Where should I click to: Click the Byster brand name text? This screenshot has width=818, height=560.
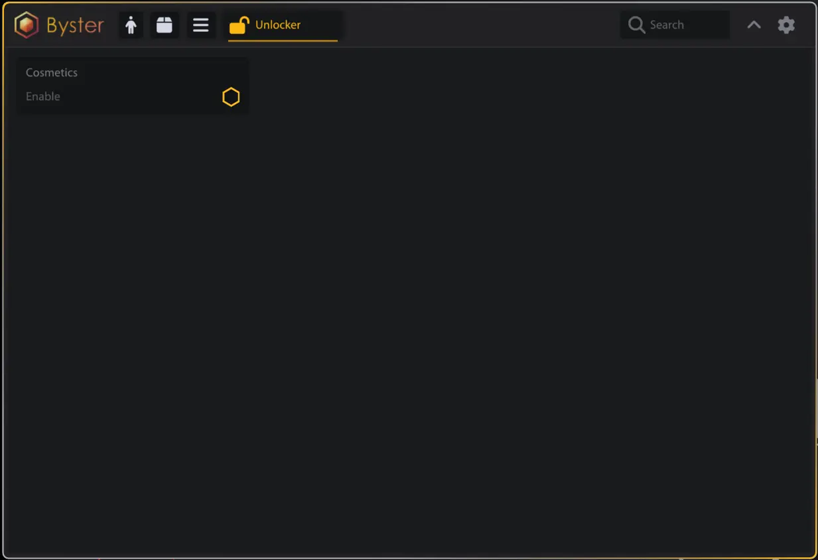(x=75, y=25)
